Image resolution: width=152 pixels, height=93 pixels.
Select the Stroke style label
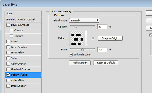(15, 42)
